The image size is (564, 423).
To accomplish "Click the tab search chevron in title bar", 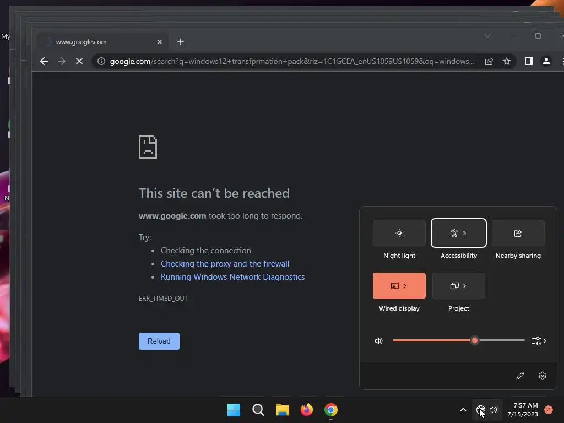I will (x=487, y=36).
